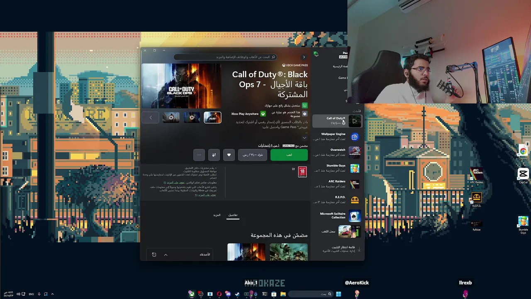Open R.E.P.O. in recent sidebar list
The height and width of the screenshot is (299, 531).
click(x=336, y=200)
